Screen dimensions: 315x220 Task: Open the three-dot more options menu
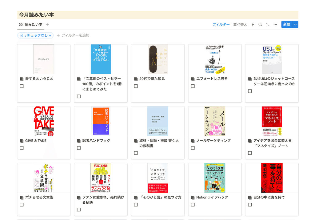tap(275, 25)
